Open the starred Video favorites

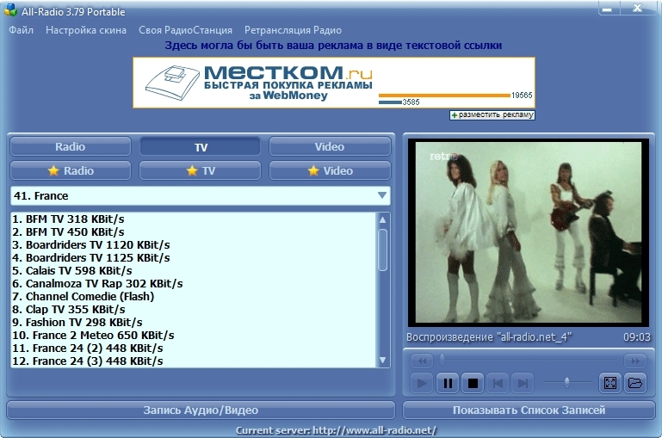pyautogui.click(x=329, y=170)
